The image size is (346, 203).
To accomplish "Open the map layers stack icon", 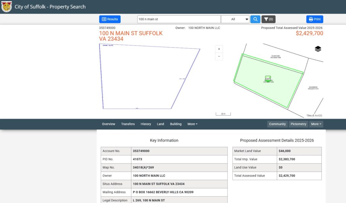I will (318, 49).
